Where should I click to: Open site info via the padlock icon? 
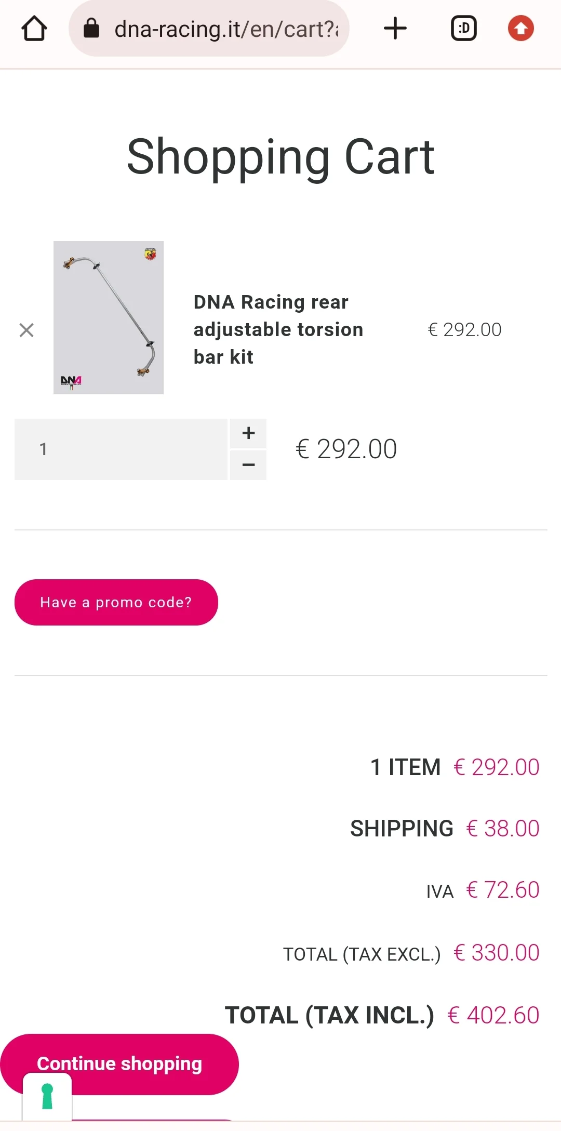pos(91,29)
